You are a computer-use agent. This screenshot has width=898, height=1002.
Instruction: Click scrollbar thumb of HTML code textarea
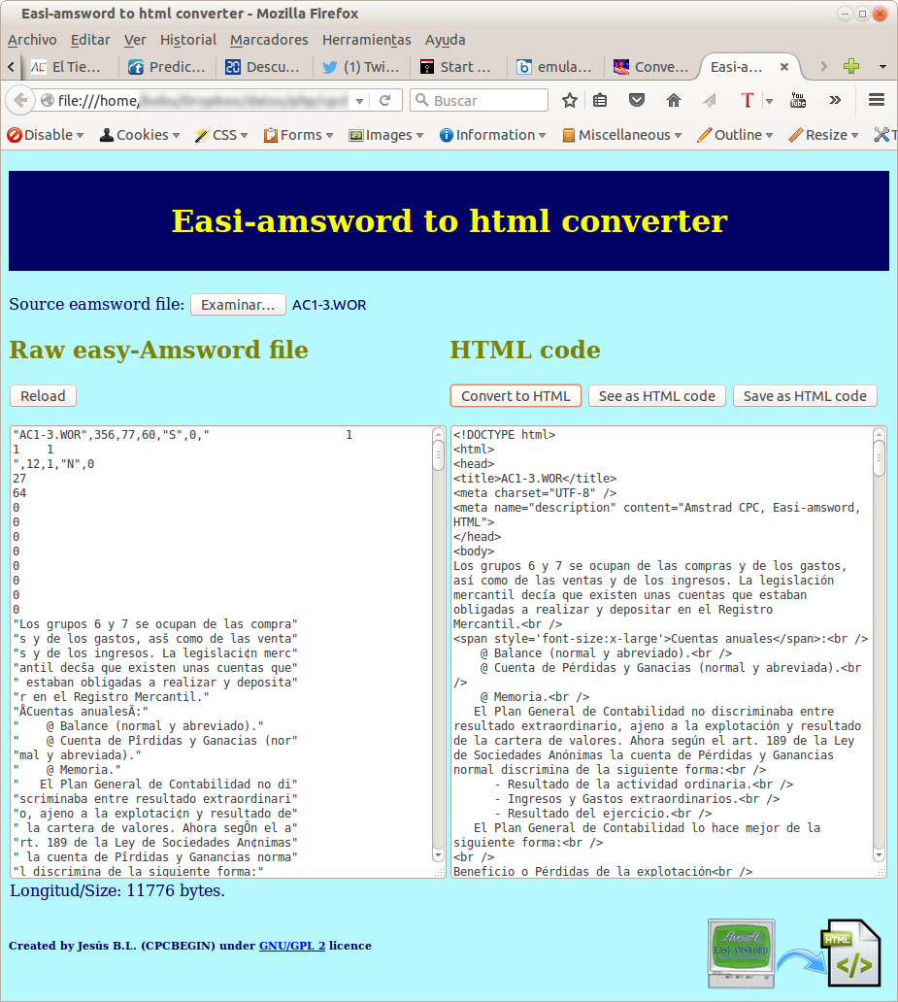(x=879, y=458)
